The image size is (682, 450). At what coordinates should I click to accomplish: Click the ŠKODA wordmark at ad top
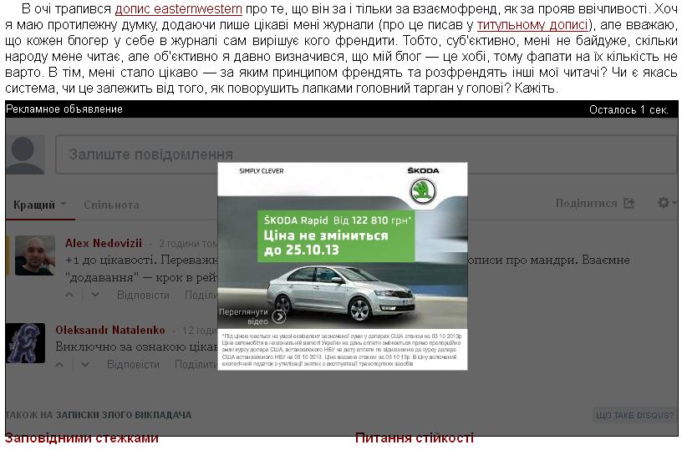[x=423, y=170]
